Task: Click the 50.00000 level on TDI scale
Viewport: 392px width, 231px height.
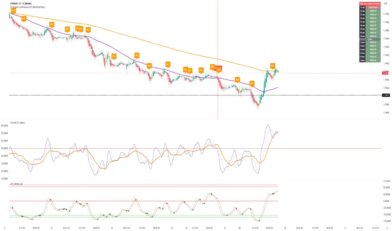Action: pyautogui.click(x=5, y=148)
